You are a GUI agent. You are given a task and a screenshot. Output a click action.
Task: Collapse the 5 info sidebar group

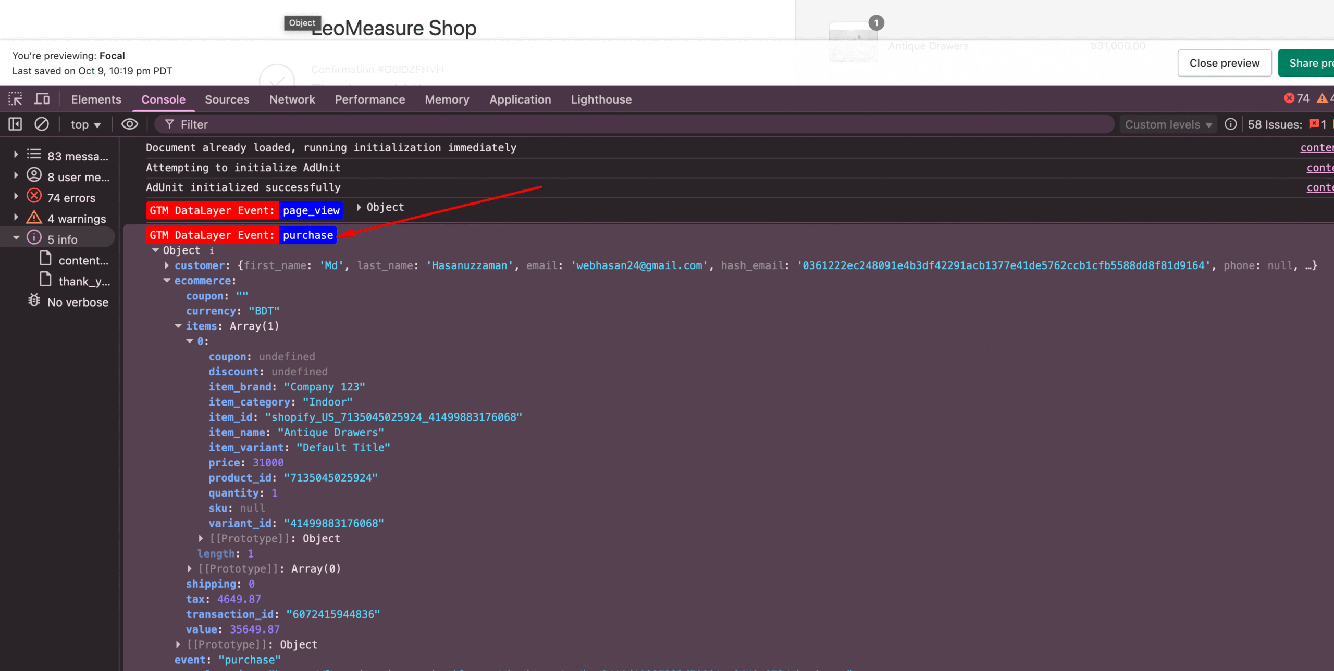coord(16,238)
